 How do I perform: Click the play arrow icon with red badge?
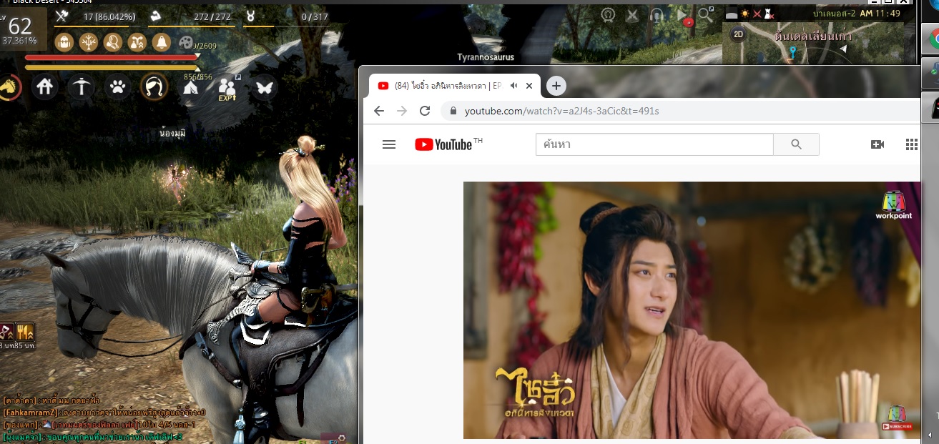pos(683,16)
